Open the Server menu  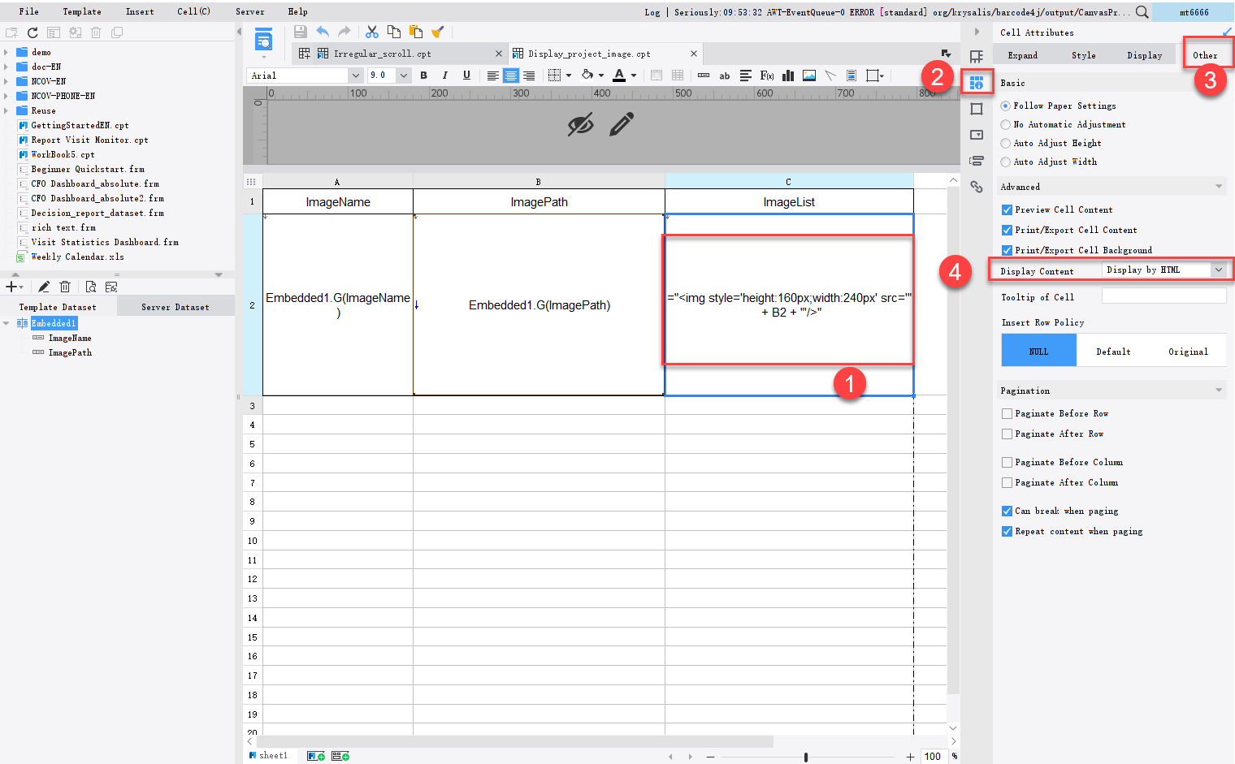click(249, 11)
